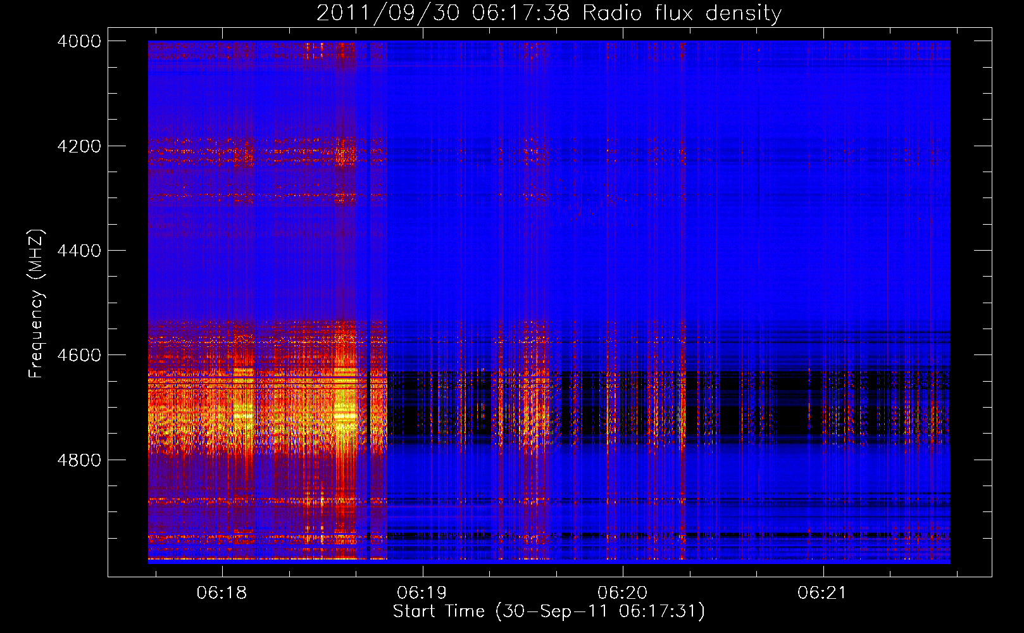Select the 4600 frequency tick label

tap(79, 355)
